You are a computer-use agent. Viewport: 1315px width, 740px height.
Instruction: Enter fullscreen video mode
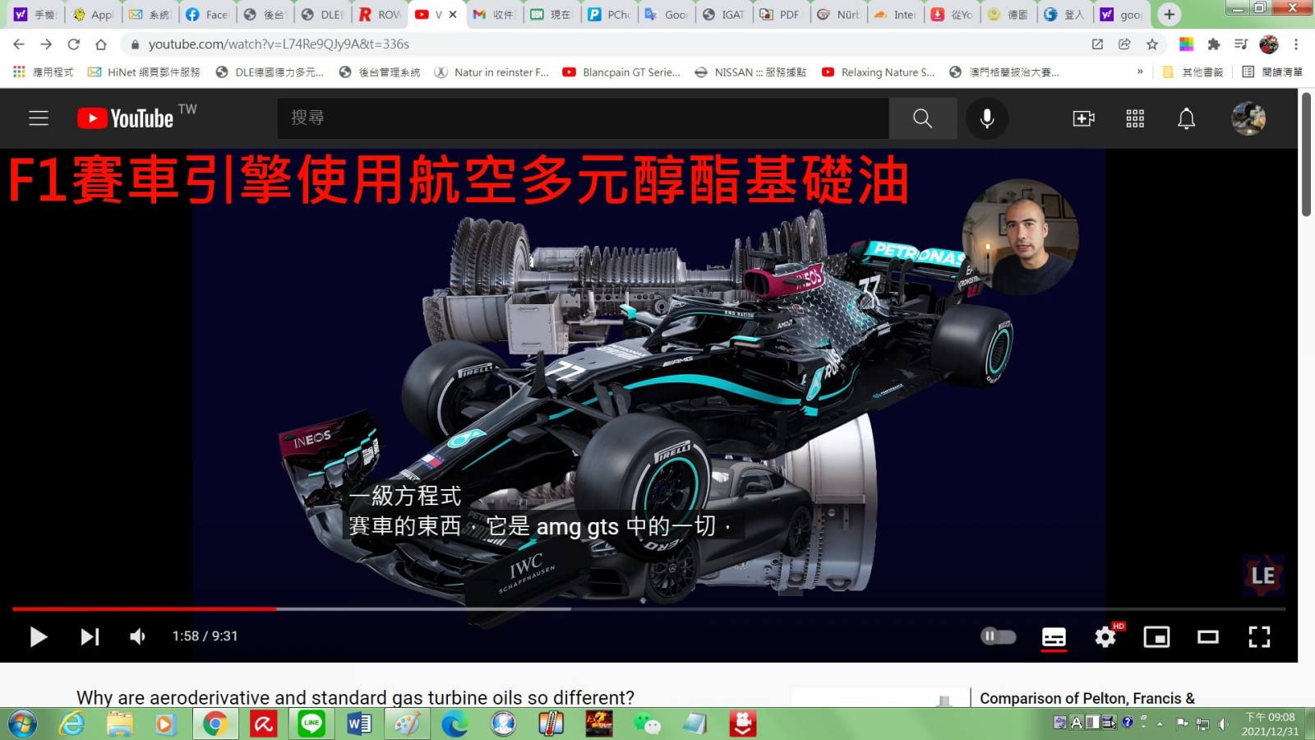pos(1259,637)
